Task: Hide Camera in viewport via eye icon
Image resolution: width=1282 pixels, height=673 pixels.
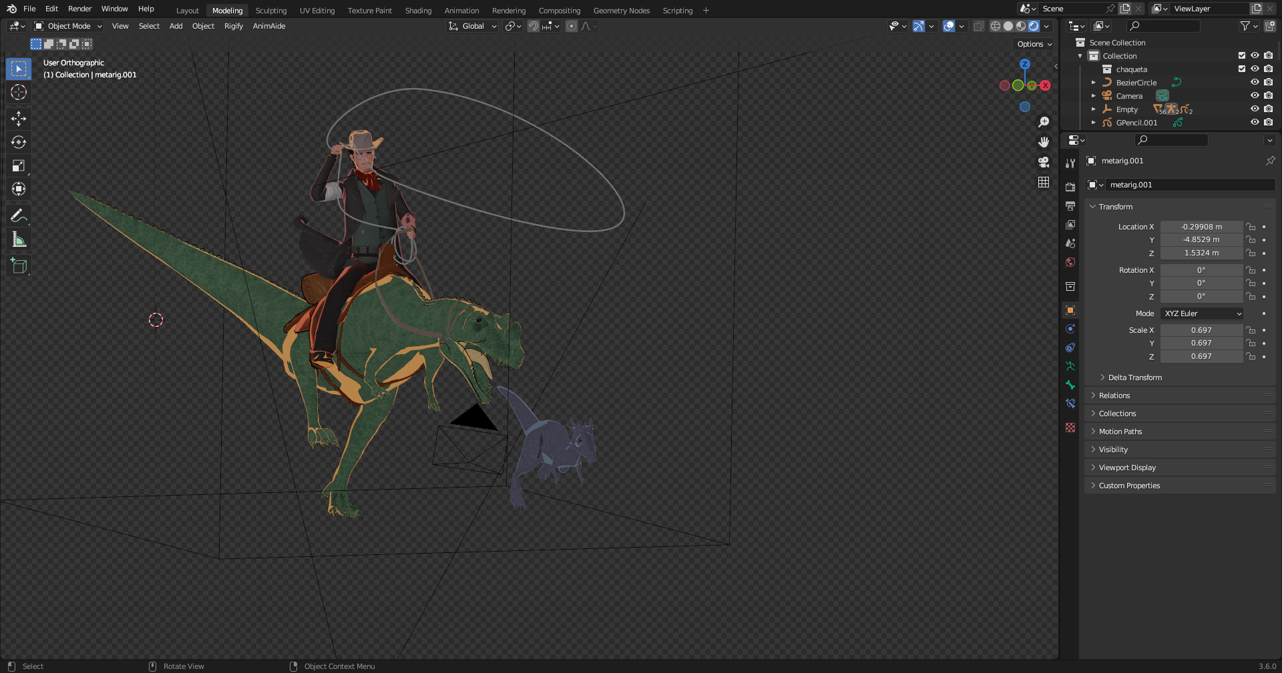Action: point(1255,95)
